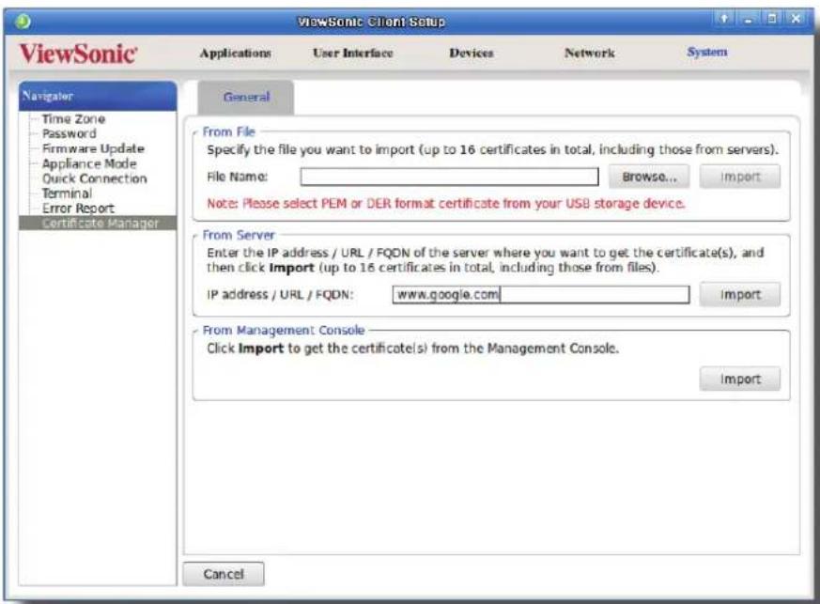The image size is (820, 604).
Task: Click the From File group title
Action: [x=228, y=132]
